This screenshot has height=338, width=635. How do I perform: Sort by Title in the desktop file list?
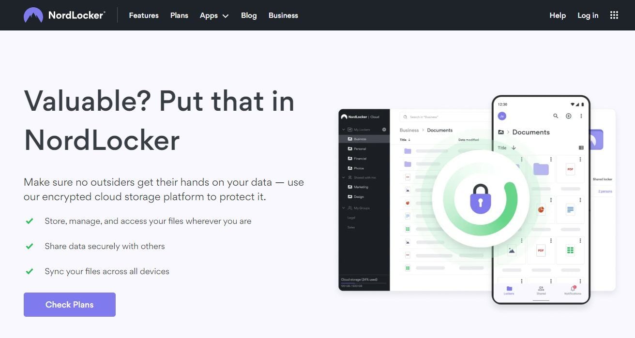click(x=405, y=140)
